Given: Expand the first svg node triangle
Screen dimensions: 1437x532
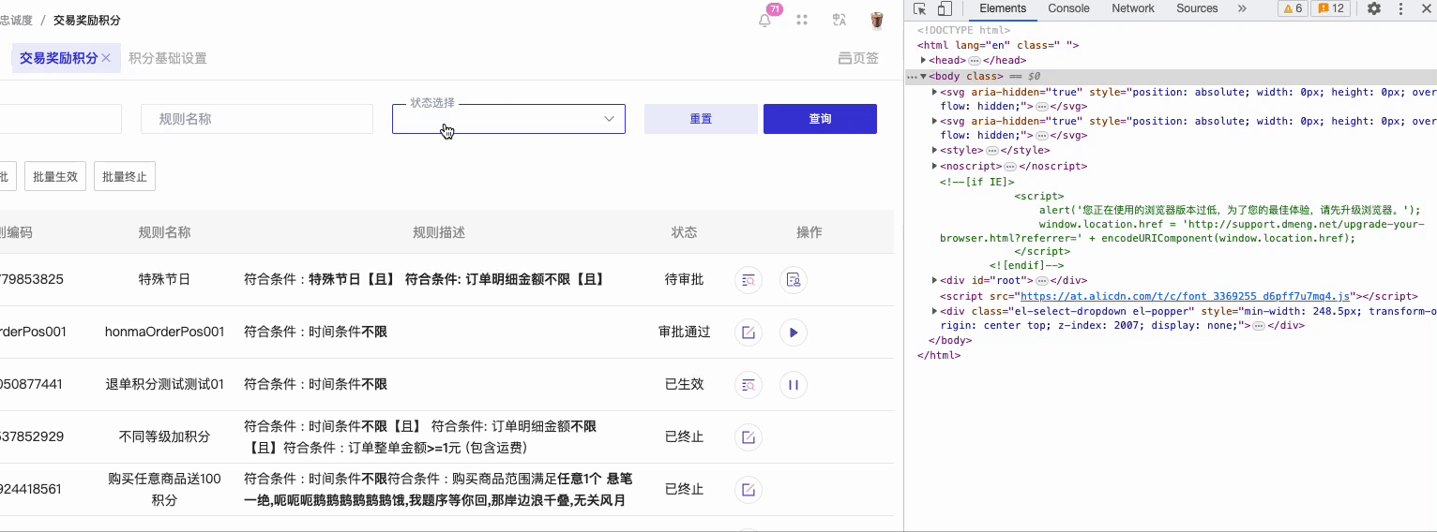Looking at the screenshot, I should point(934,92).
